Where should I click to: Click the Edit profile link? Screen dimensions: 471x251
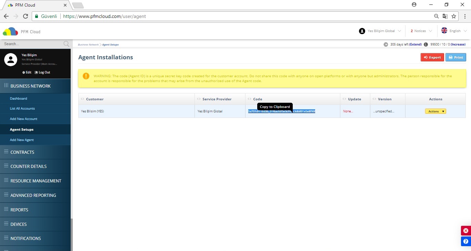click(x=27, y=72)
